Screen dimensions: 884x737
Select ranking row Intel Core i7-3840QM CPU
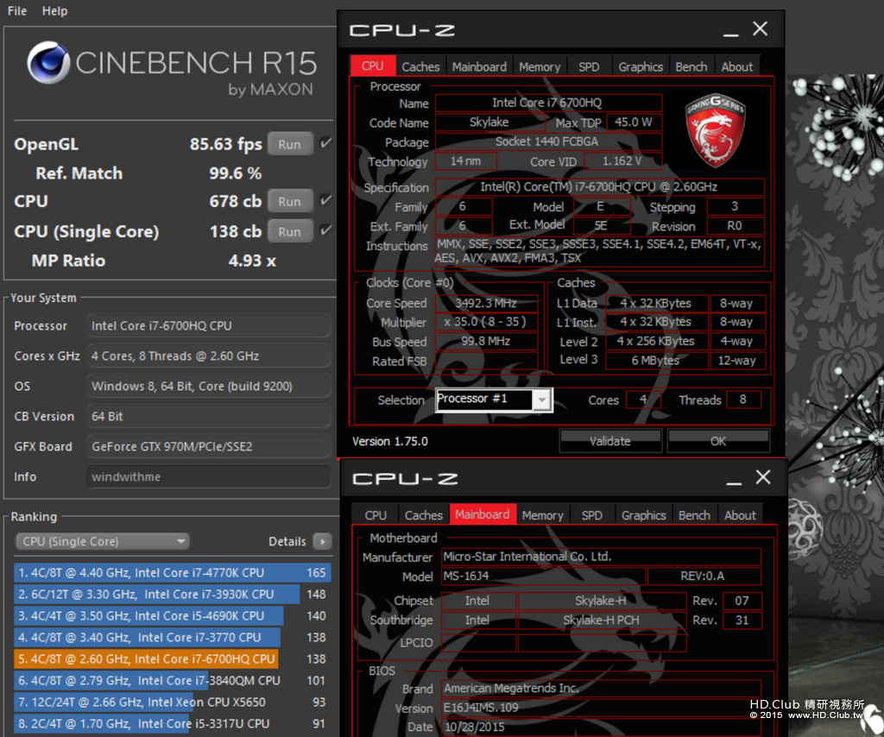[x=172, y=680]
